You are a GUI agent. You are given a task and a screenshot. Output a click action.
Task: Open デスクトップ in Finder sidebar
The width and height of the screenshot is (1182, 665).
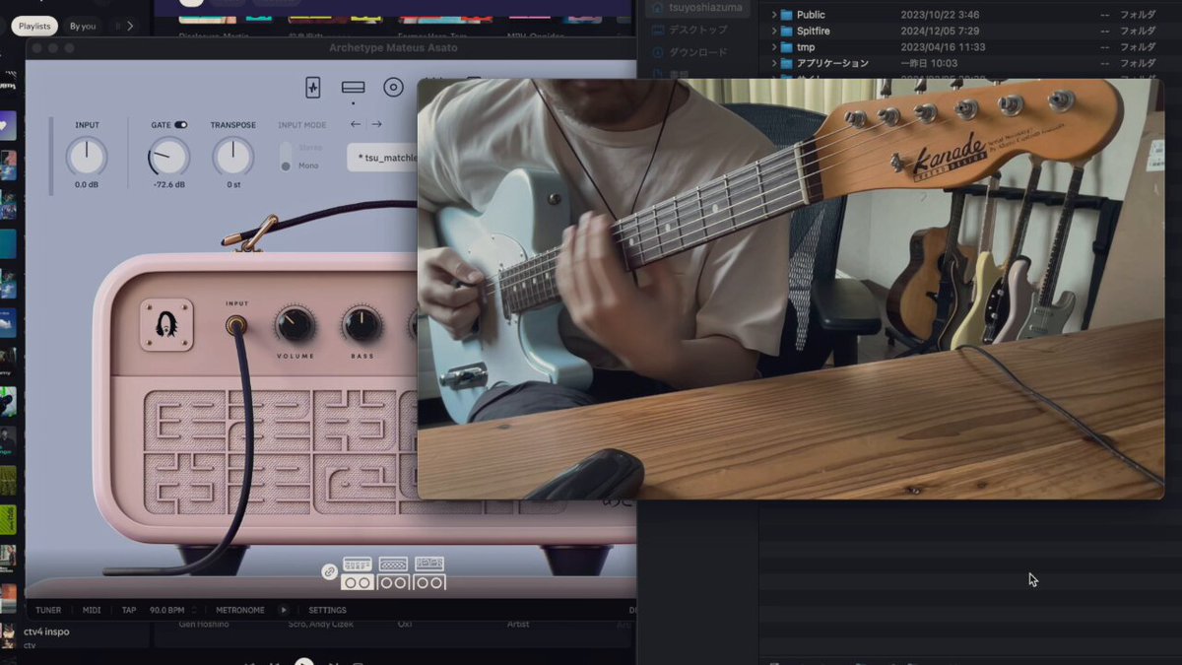690,30
